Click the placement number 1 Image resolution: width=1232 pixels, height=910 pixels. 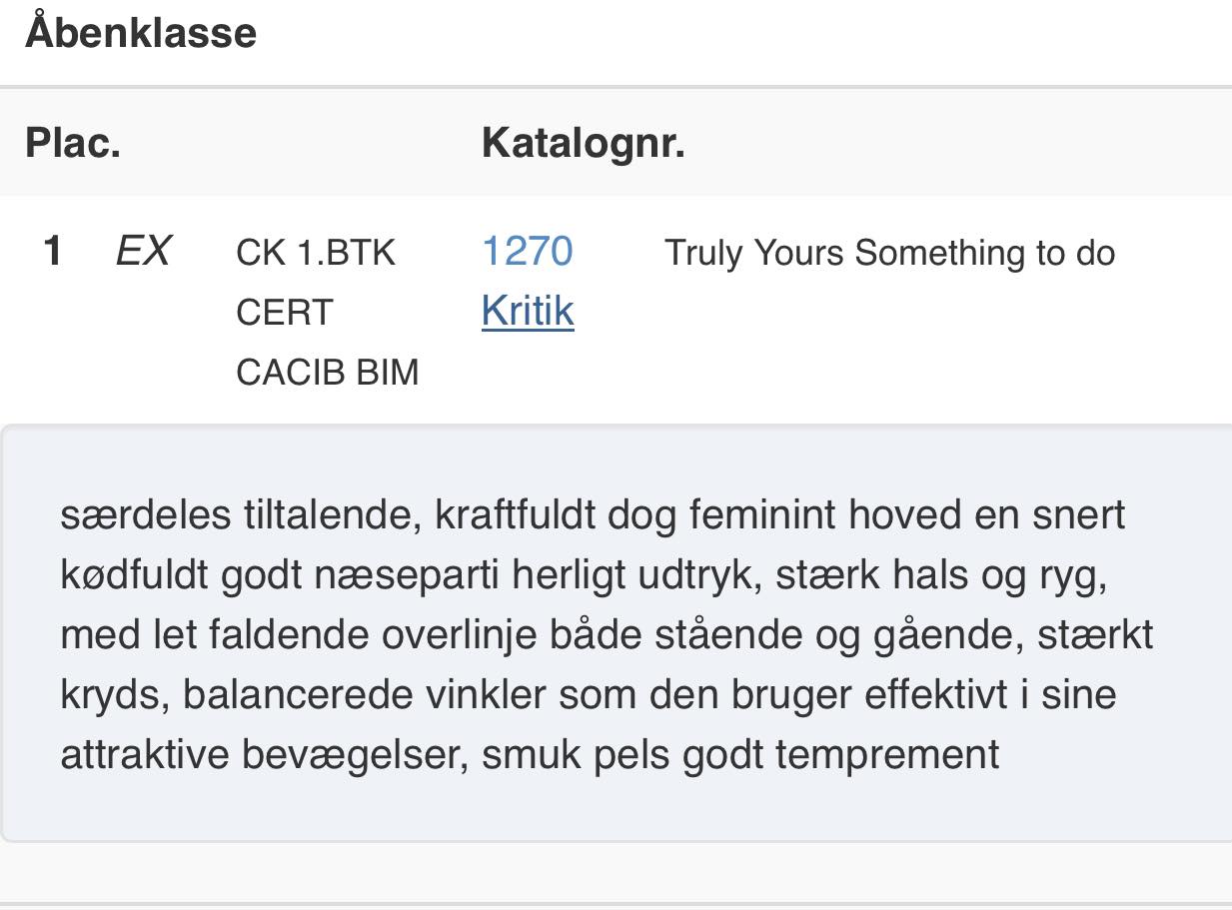click(x=53, y=251)
